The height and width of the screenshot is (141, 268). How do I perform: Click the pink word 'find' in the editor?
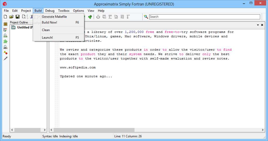pyautogui.click(x=227, y=50)
